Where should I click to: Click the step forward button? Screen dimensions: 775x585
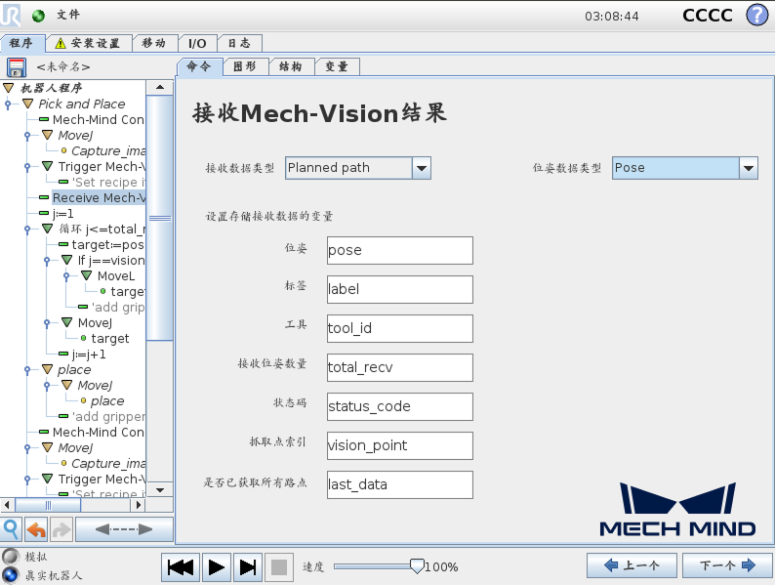(248, 567)
